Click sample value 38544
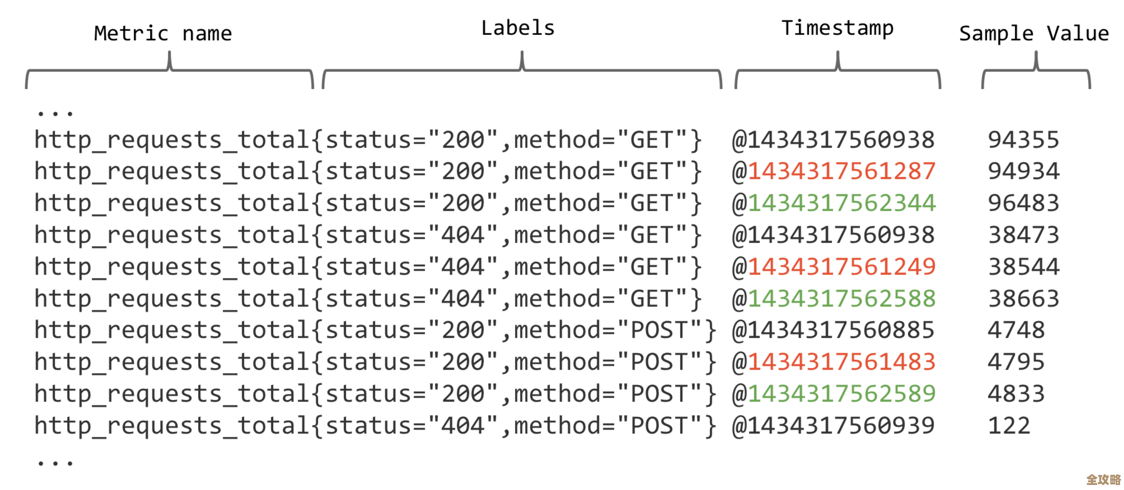 (1023, 267)
